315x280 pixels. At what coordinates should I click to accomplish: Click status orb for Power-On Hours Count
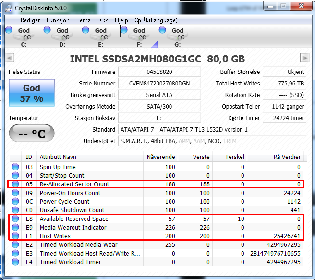[x=15, y=193]
